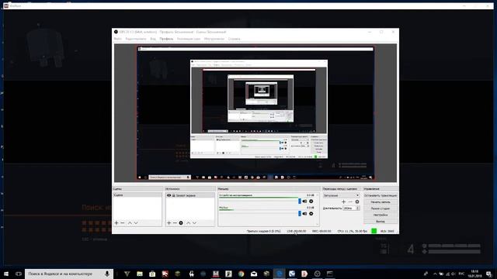Toggle visibility eye of the Захват экрана source
The height and width of the screenshot is (279, 497).
point(169,195)
